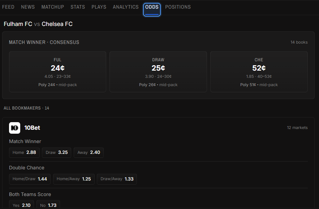Click the 'Both Teams Score' market label
Screen dimensions: 319x209
pos(30,194)
